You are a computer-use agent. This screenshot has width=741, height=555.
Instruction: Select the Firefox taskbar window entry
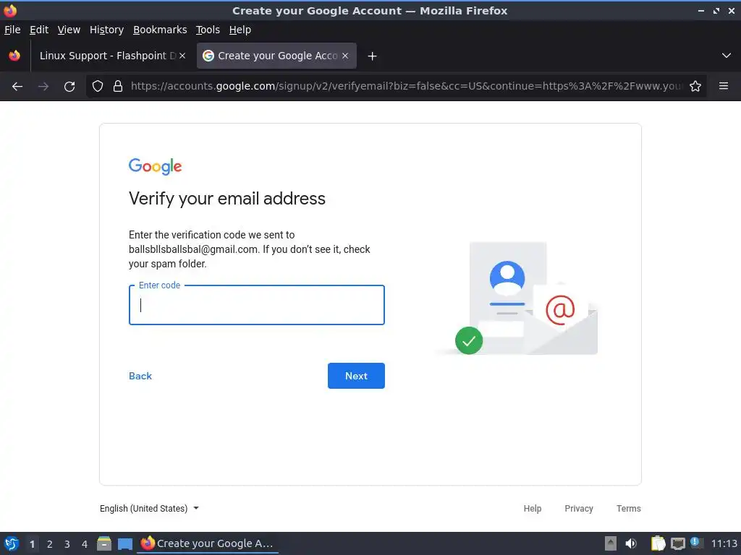[x=208, y=543]
